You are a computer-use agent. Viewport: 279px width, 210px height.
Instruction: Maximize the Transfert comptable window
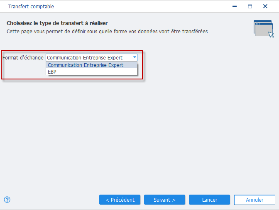250,6
